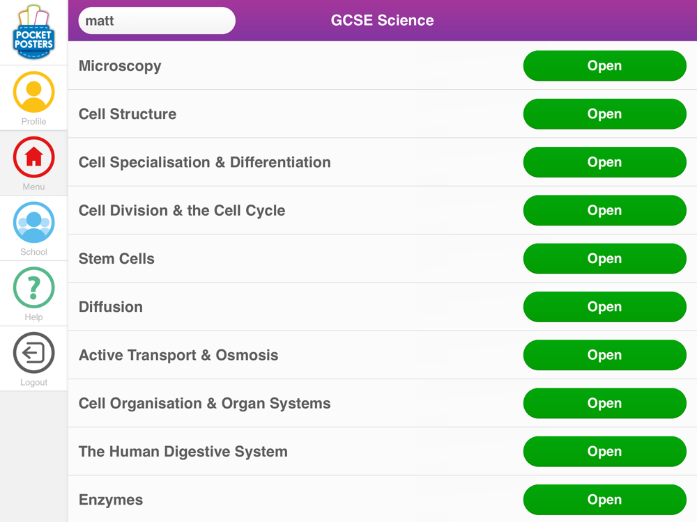Open Active Transport & Osmosis poster

coord(604,355)
